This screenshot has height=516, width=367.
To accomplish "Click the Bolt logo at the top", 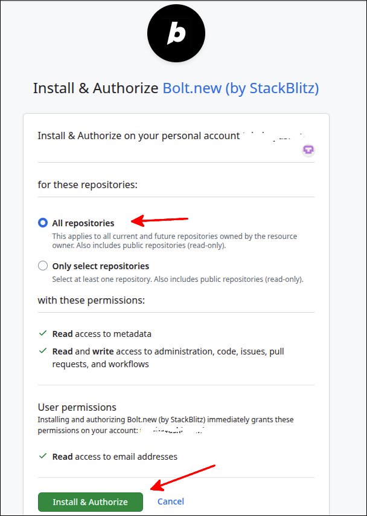I will pyautogui.click(x=176, y=33).
